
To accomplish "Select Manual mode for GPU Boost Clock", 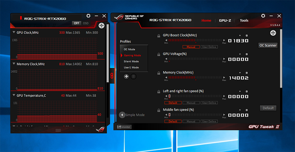I will tap(191, 47).
